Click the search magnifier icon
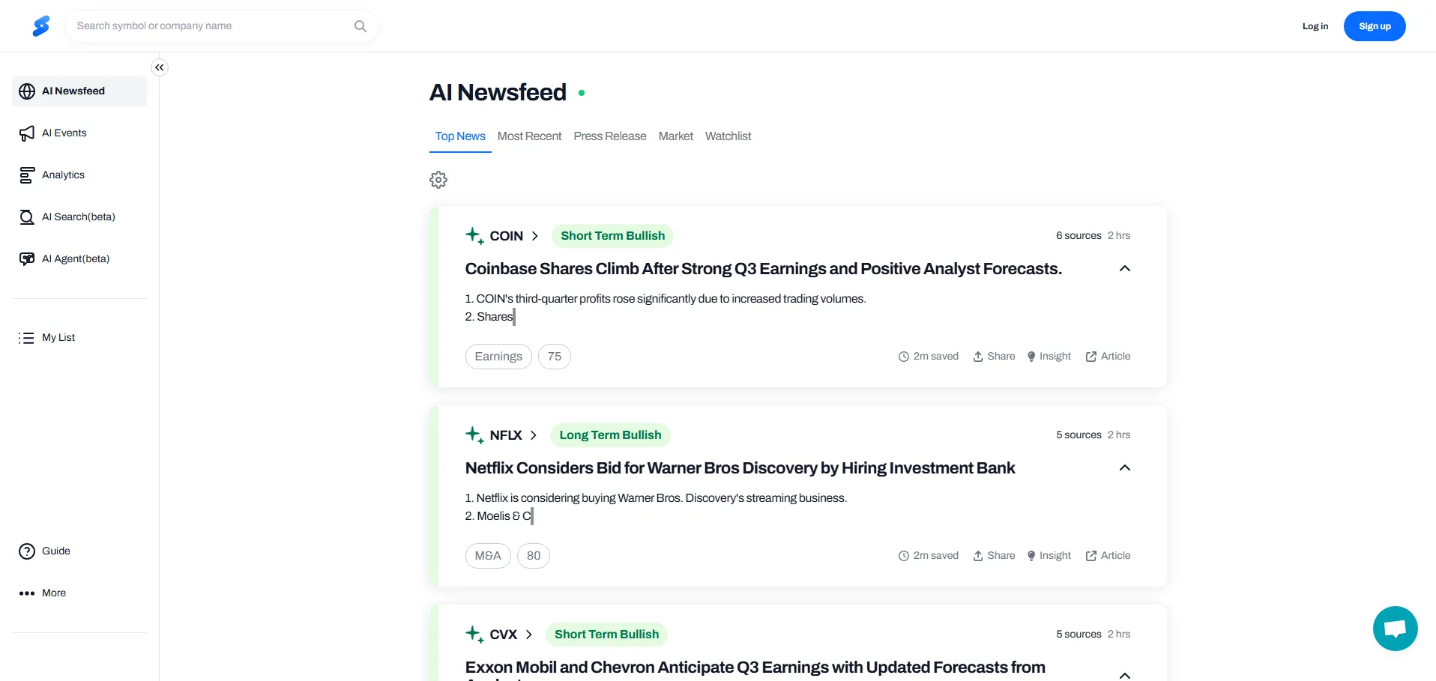The height and width of the screenshot is (681, 1436). (x=360, y=26)
